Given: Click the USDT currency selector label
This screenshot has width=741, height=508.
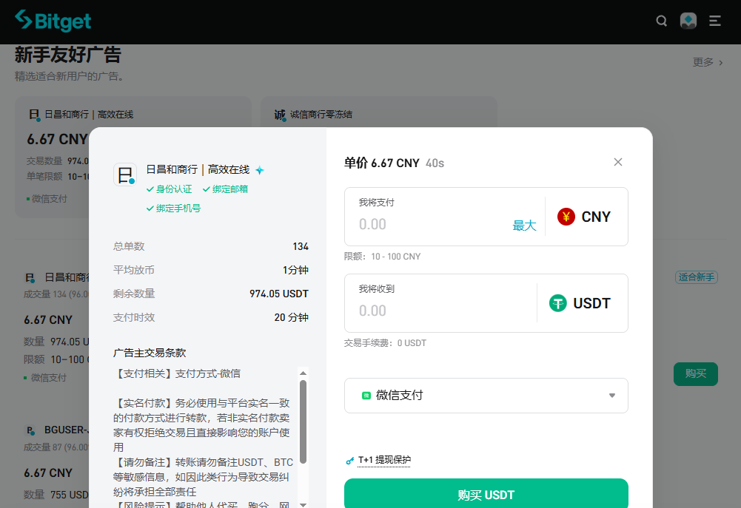Looking at the screenshot, I should point(591,303).
